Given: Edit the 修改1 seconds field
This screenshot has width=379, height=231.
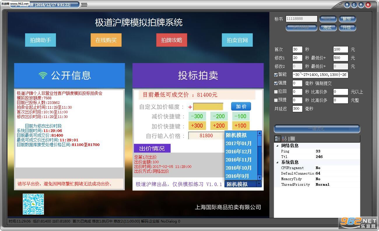Looking at the screenshot, I should click(x=297, y=58).
